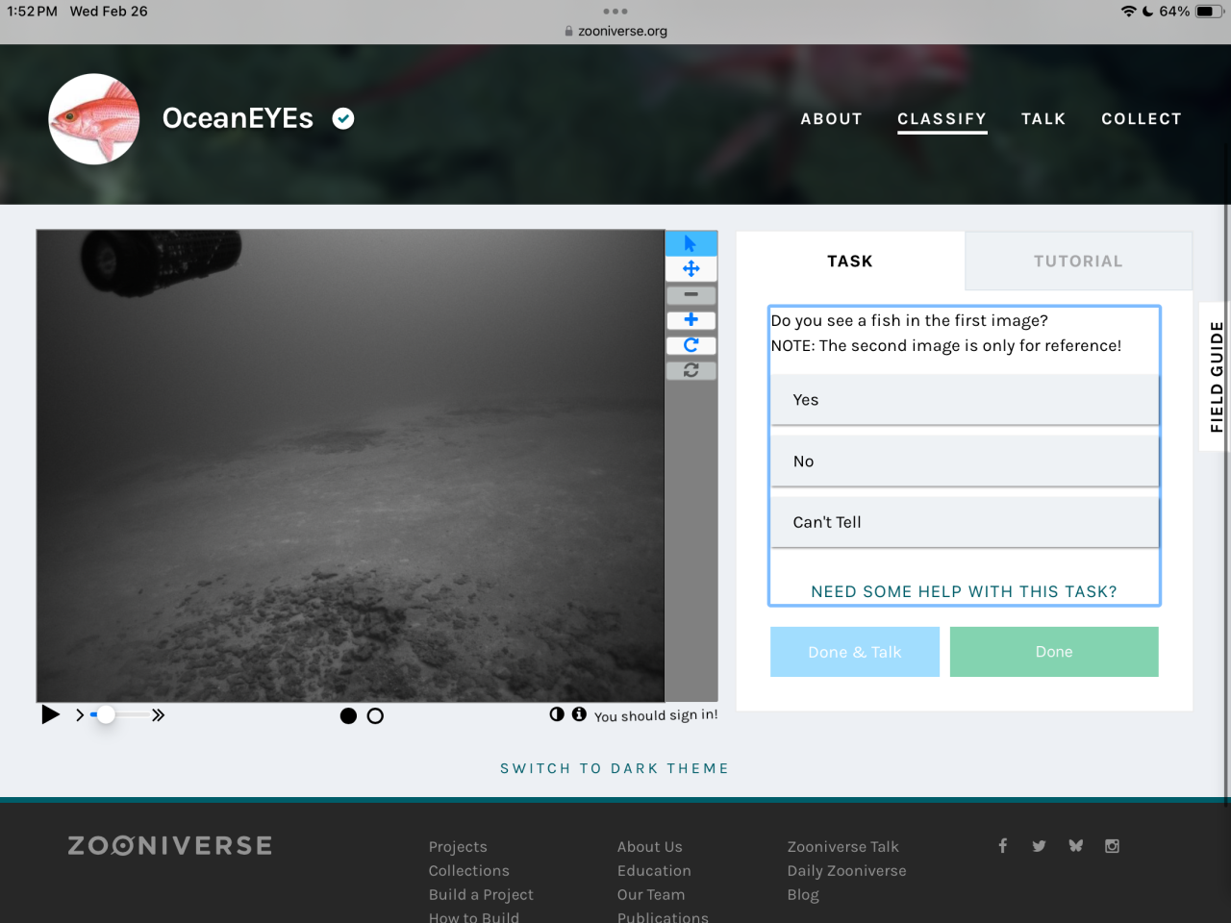Click the fast speed double-chevron icon
This screenshot has width=1231, height=923.
159,715
